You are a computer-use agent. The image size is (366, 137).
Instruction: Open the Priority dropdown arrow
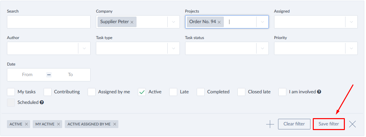[x=351, y=48]
